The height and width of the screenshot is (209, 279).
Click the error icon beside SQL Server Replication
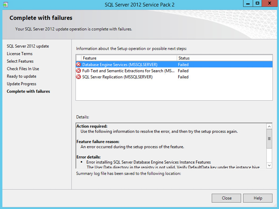78,77
